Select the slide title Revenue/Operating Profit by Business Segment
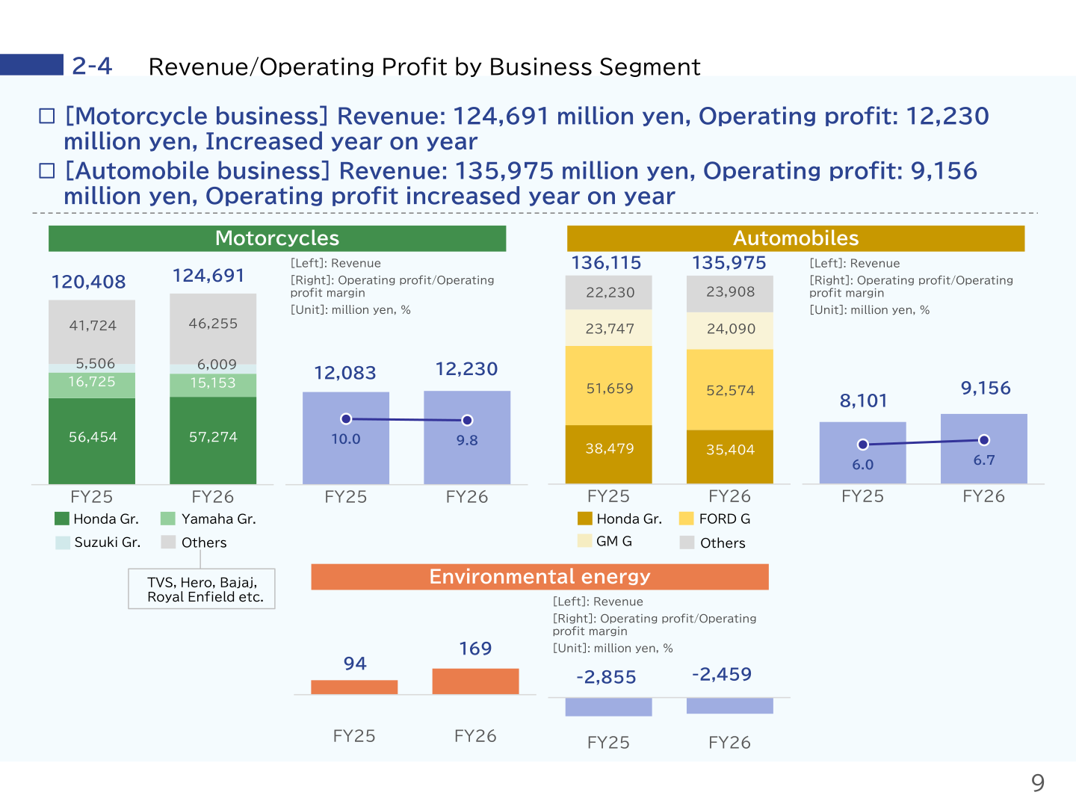 coord(424,67)
